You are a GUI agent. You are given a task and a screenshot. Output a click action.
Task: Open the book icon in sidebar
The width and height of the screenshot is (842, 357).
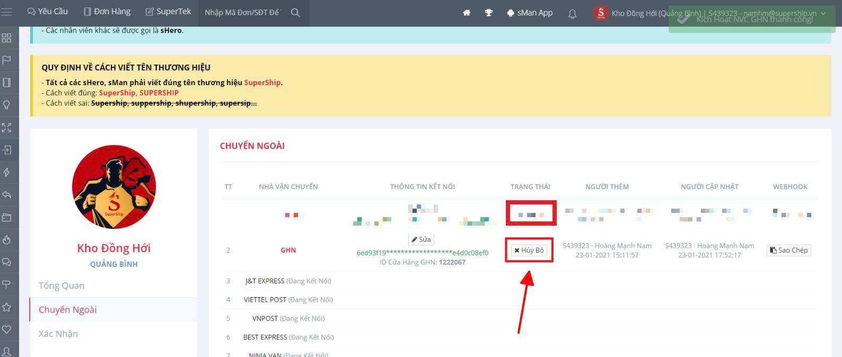coord(6,83)
